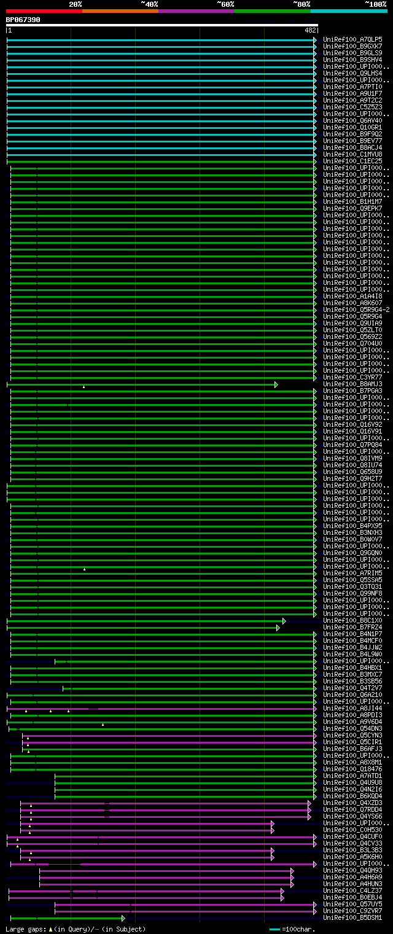Click purple alignment bar for A8JI44
The image size is (393, 934).
pos(162,709)
